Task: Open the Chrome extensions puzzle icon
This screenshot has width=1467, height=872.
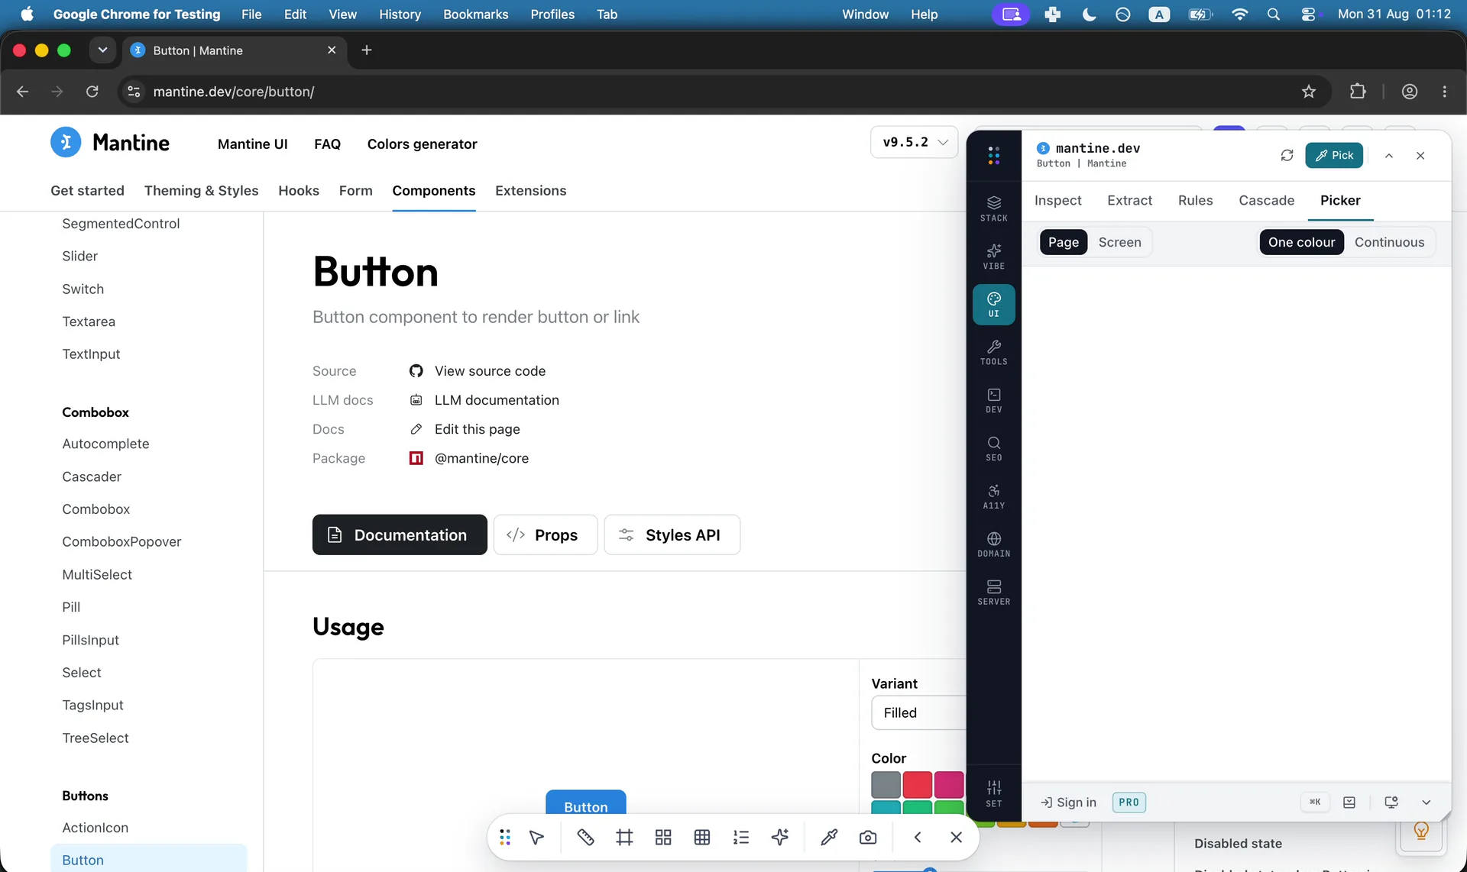Action: 1358,92
